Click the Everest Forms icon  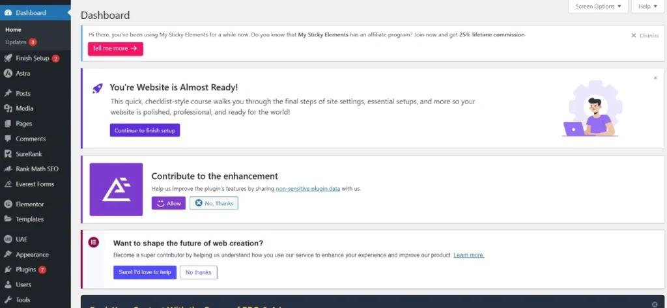click(x=8, y=184)
